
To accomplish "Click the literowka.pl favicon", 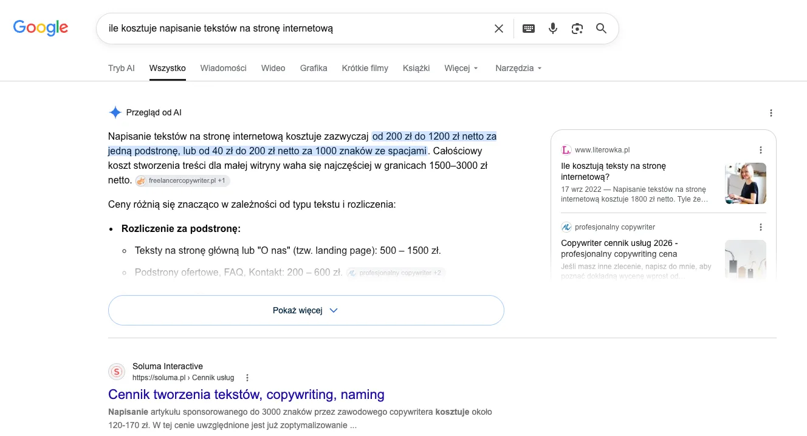I will [x=566, y=150].
